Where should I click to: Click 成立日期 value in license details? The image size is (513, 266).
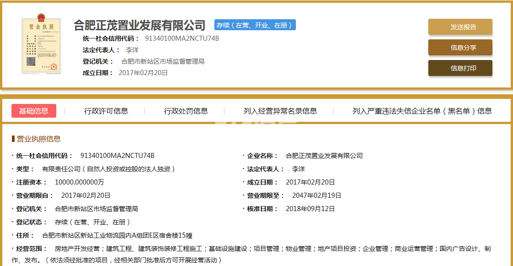point(310,182)
